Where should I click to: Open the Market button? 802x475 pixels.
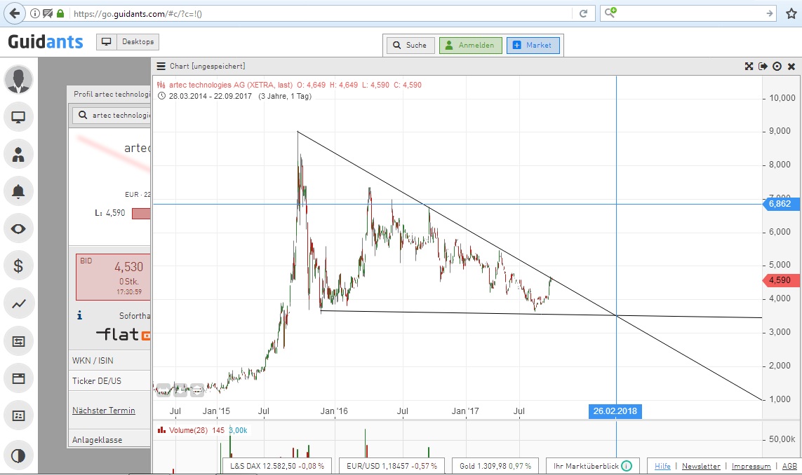click(533, 46)
